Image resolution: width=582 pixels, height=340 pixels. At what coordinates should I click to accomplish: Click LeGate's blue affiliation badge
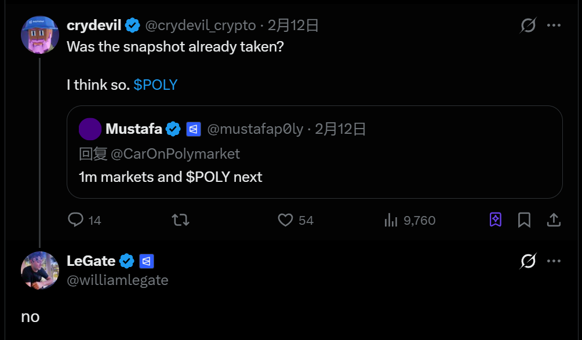147,261
